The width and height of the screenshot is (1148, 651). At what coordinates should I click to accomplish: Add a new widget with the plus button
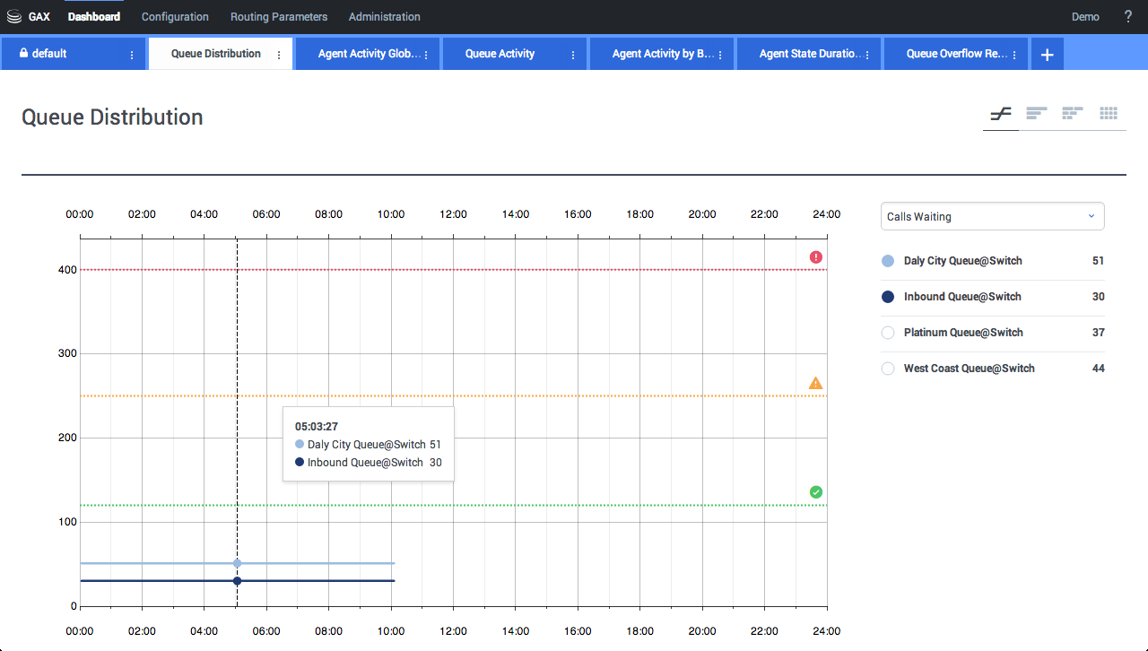click(x=1046, y=53)
